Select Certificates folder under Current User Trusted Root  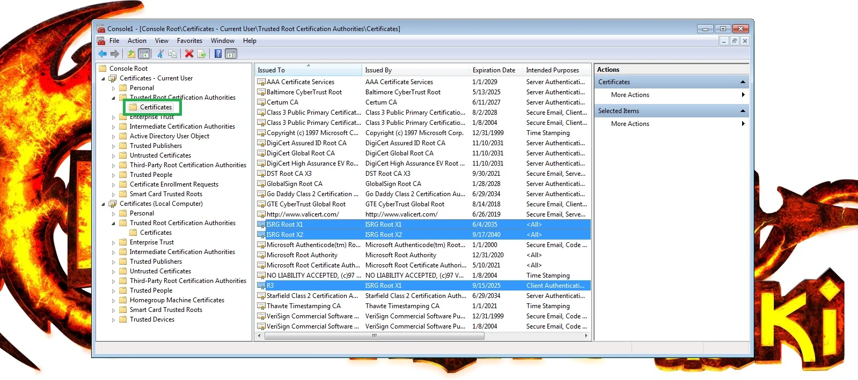pos(156,107)
